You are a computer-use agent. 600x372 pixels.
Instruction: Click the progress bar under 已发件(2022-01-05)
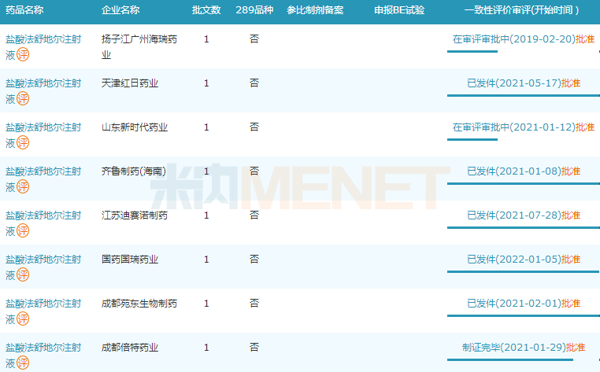(523, 272)
